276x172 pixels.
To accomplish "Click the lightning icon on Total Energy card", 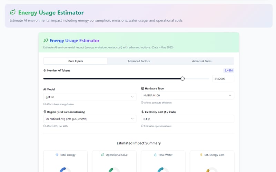I will [x=57, y=155].
